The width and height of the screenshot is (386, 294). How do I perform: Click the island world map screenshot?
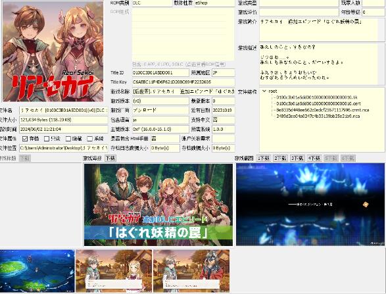(37, 271)
